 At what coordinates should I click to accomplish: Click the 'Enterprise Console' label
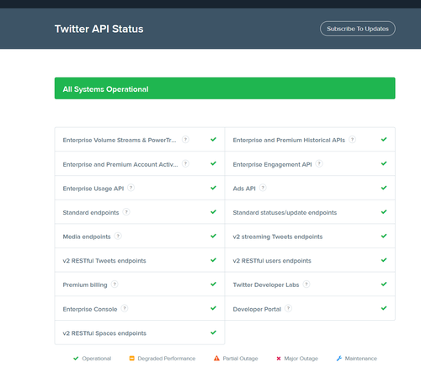90,309
